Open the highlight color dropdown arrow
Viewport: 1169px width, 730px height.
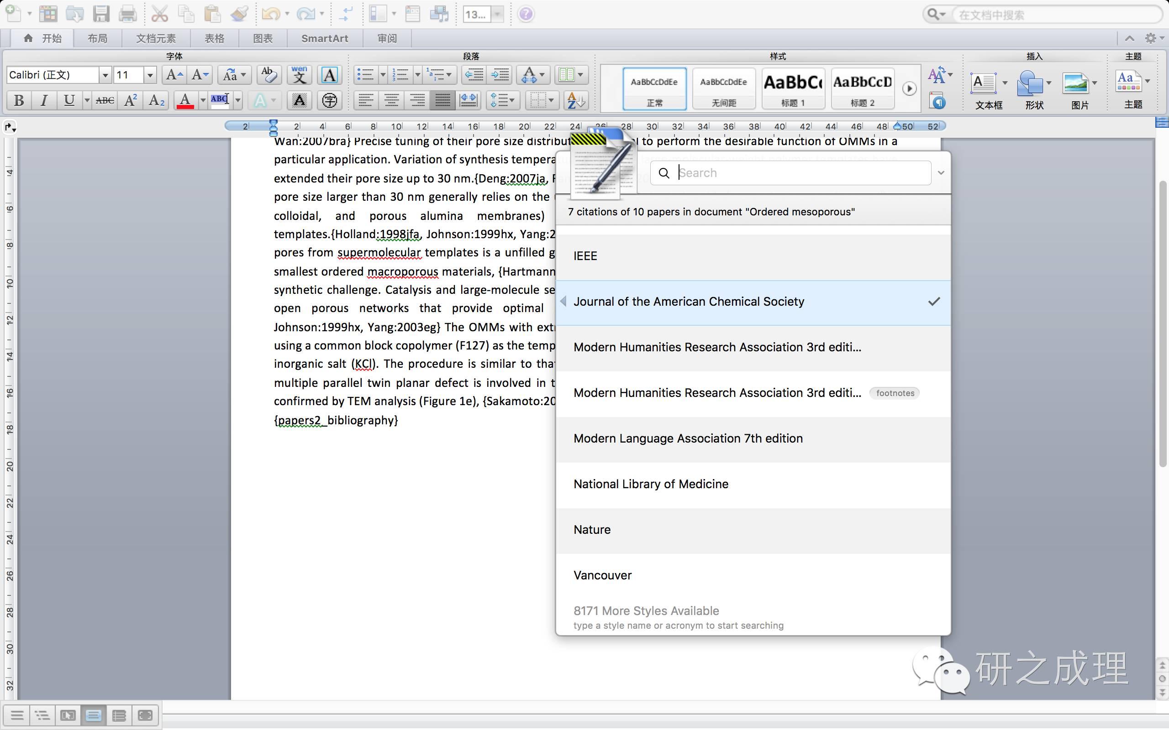tap(237, 100)
